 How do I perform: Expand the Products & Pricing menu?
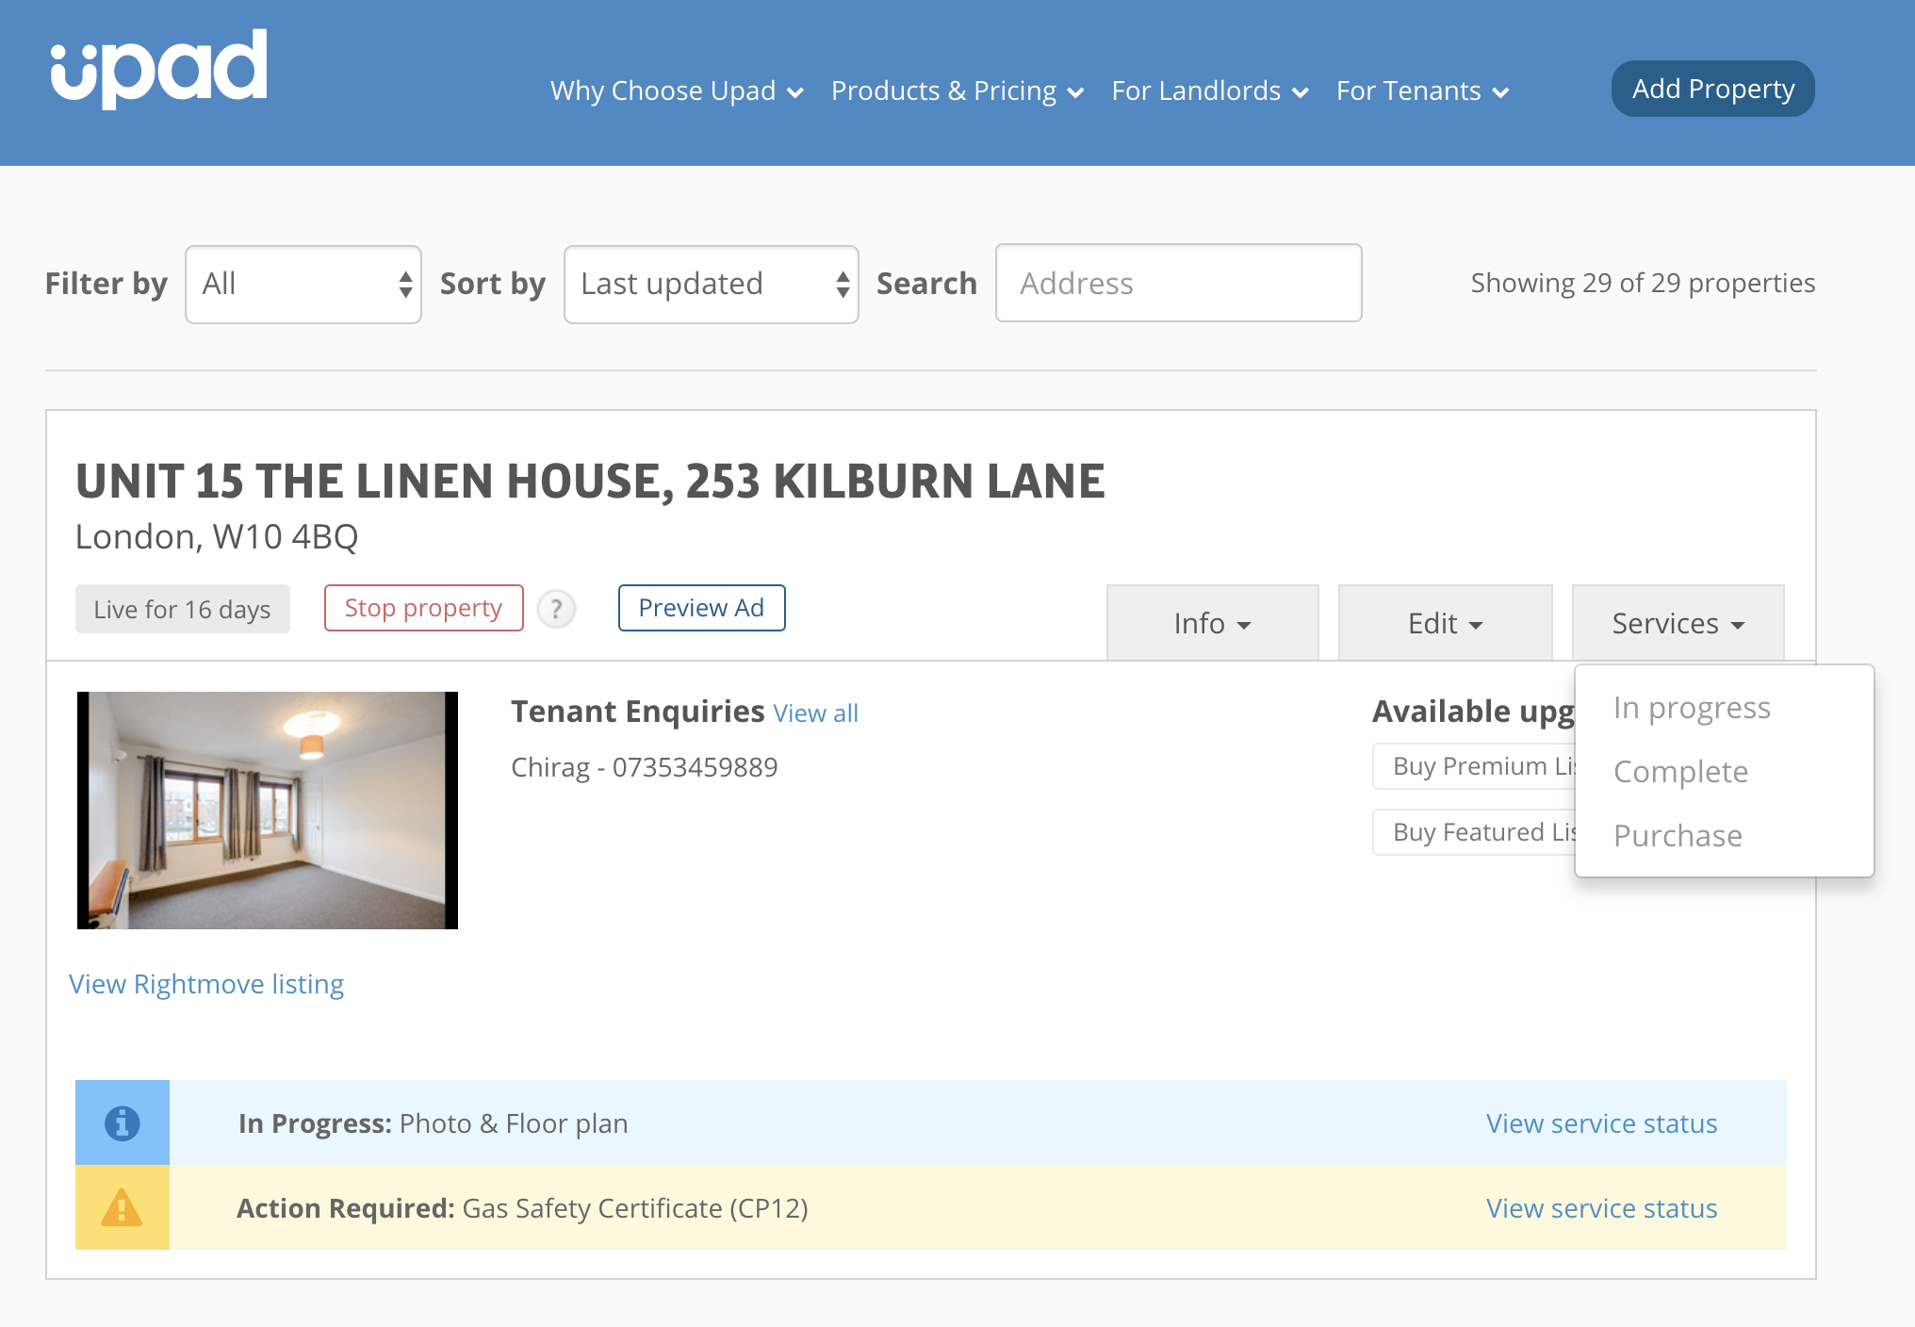957,90
